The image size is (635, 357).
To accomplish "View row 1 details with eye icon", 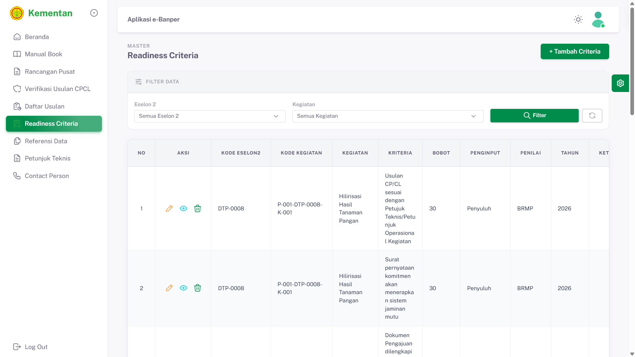I will click(183, 208).
